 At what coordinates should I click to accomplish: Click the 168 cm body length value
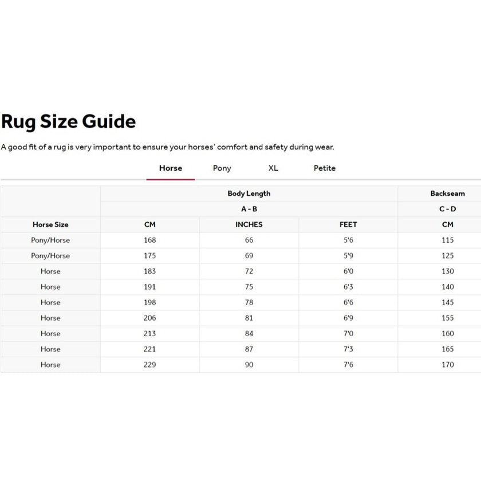[x=149, y=240]
